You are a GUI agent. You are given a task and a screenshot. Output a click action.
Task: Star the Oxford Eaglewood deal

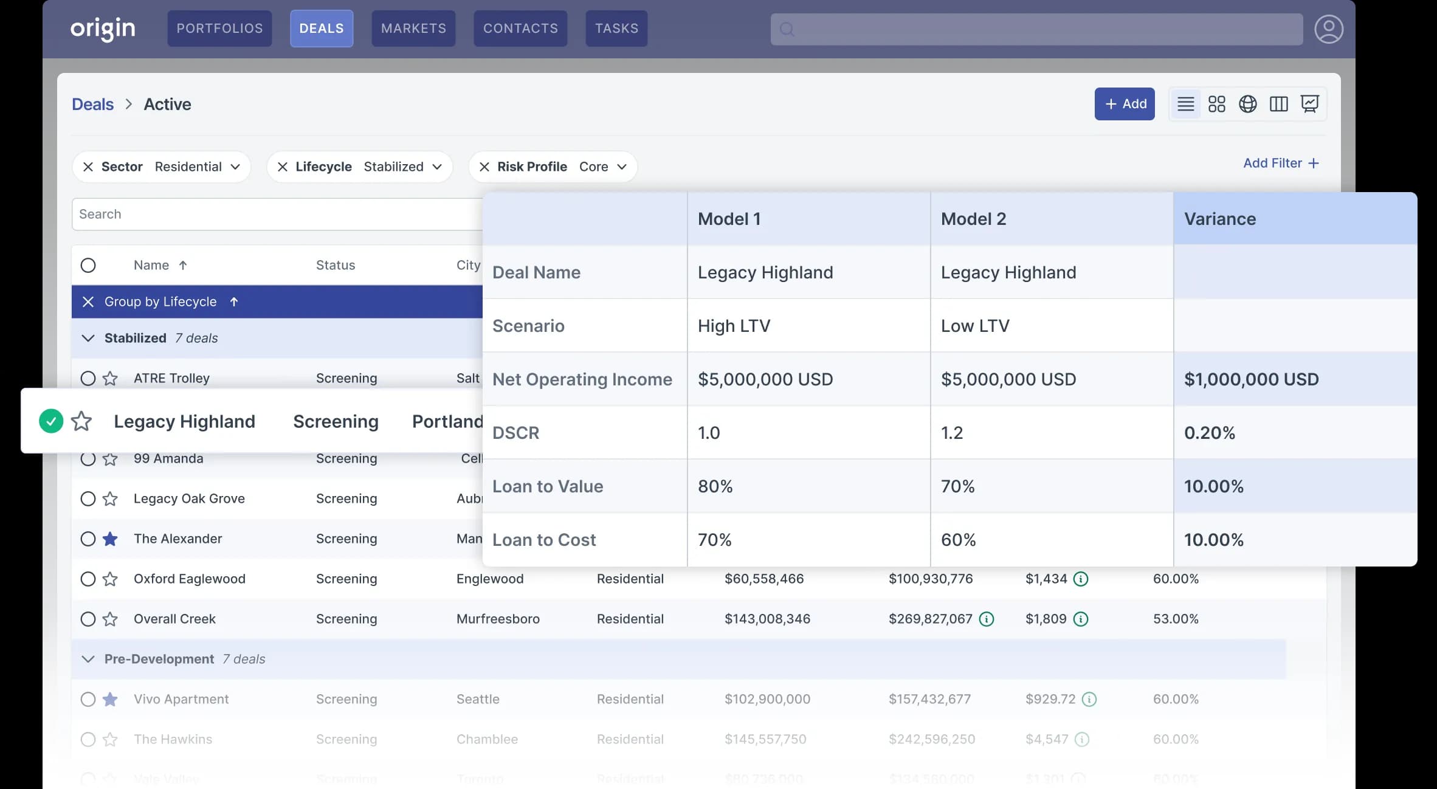(110, 579)
